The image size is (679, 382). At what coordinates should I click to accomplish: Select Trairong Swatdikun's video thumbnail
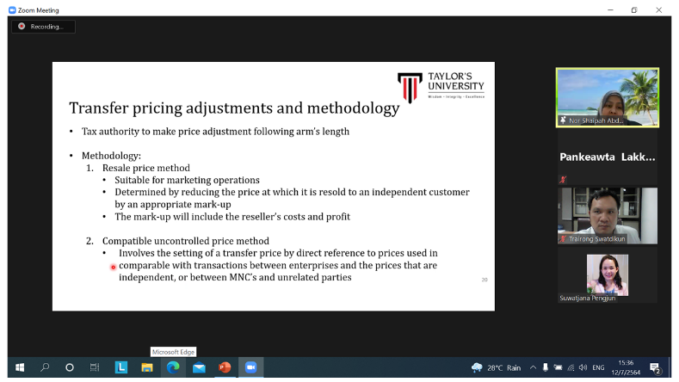click(x=607, y=215)
